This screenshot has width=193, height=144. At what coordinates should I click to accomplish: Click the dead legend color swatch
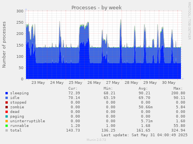click(x=7, y=112)
